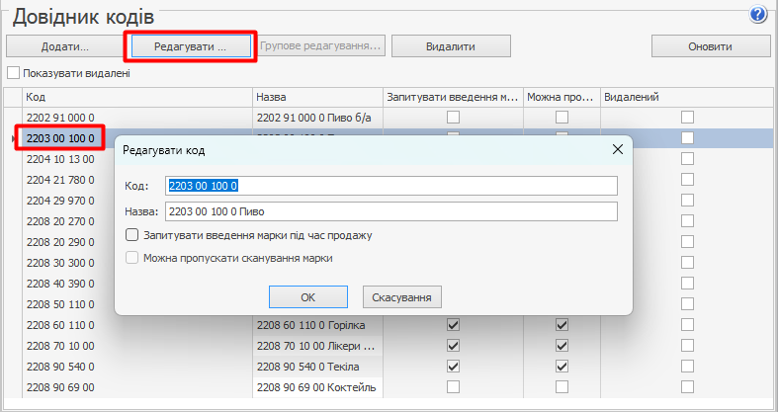Toggle skip scanning checkbox for Лікери row
Viewport: 778px width, 412px height.
tap(562, 346)
